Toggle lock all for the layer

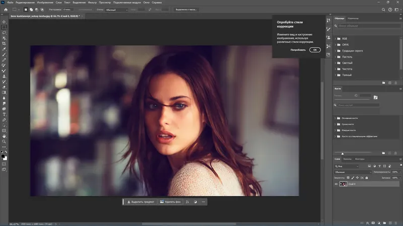click(x=366, y=178)
